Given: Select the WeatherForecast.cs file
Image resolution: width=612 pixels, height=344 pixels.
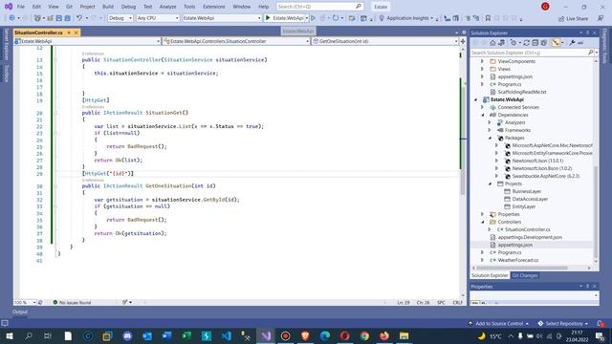Looking at the screenshot, I should point(517,260).
